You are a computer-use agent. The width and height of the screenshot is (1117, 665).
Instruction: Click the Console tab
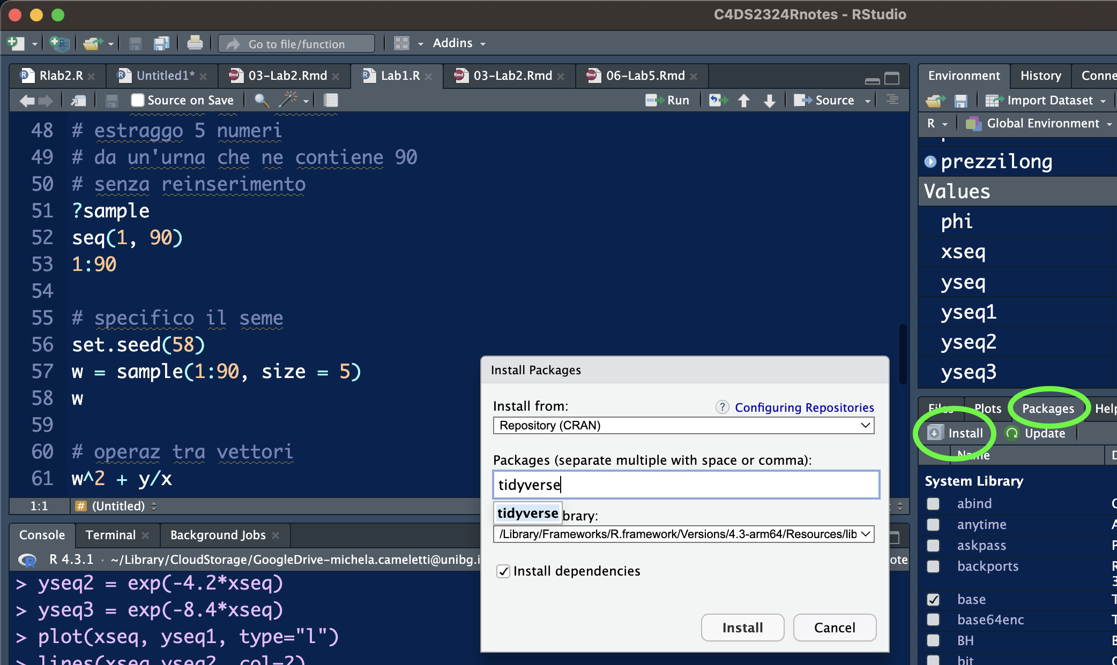(42, 535)
